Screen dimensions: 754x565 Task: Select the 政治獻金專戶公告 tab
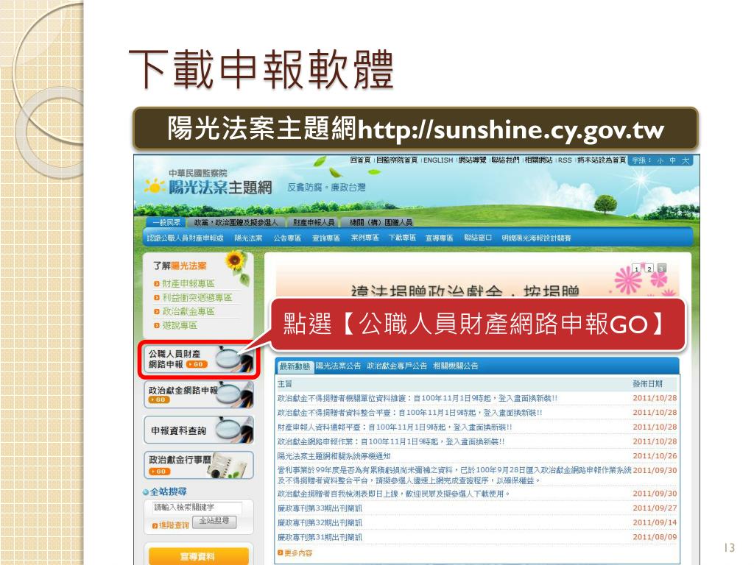tap(397, 366)
